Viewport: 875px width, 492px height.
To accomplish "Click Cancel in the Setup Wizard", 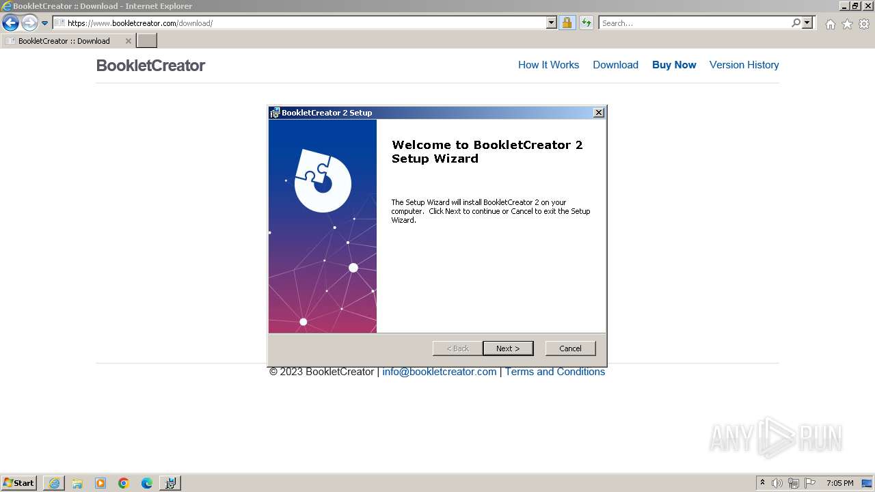I will 570,348.
